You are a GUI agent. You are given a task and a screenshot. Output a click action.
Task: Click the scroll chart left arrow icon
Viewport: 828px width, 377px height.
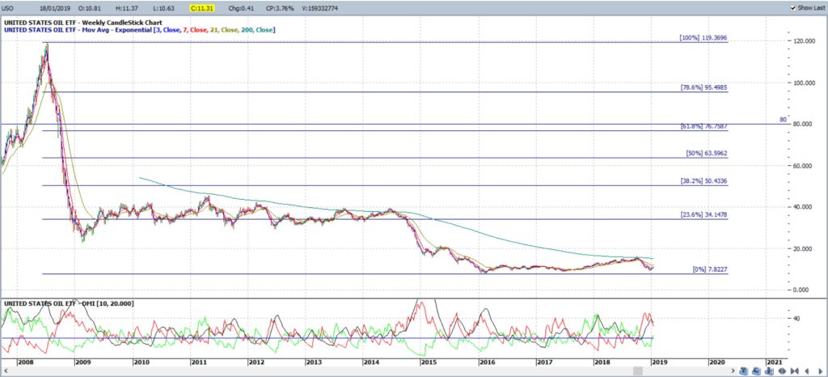pyautogui.click(x=807, y=371)
